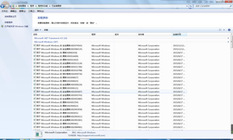Select the Microsoft .NET Framework 4.5 (16) group title

(x=50, y=38)
